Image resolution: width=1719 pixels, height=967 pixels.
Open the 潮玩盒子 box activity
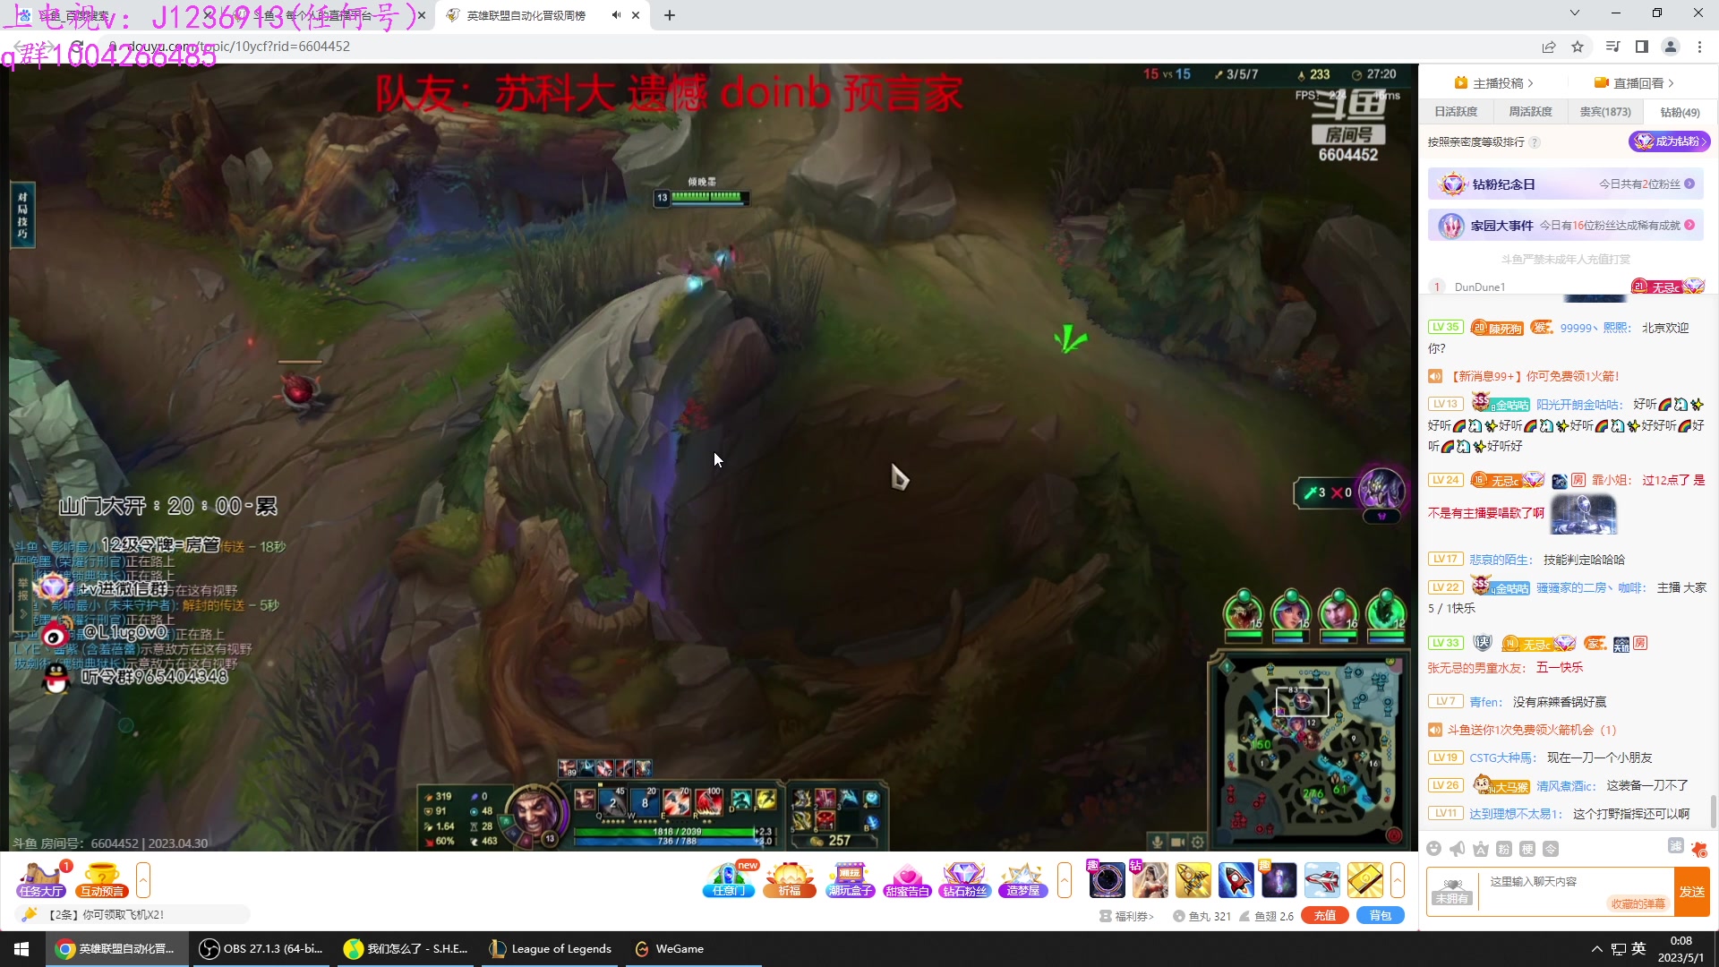point(850,879)
